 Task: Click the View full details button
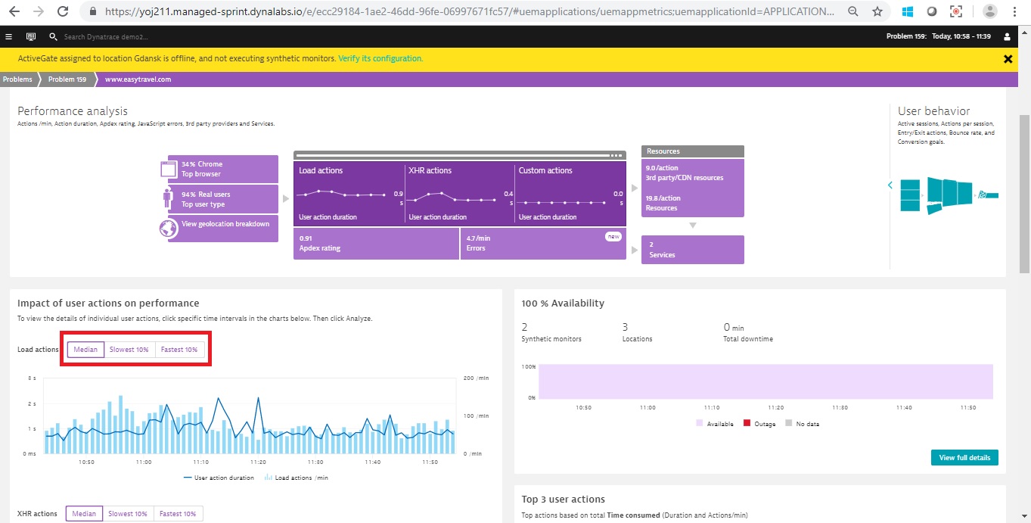click(964, 458)
